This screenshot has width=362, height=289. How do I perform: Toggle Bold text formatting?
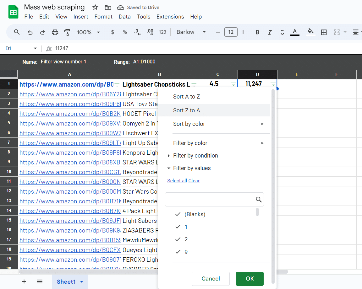[x=257, y=32]
